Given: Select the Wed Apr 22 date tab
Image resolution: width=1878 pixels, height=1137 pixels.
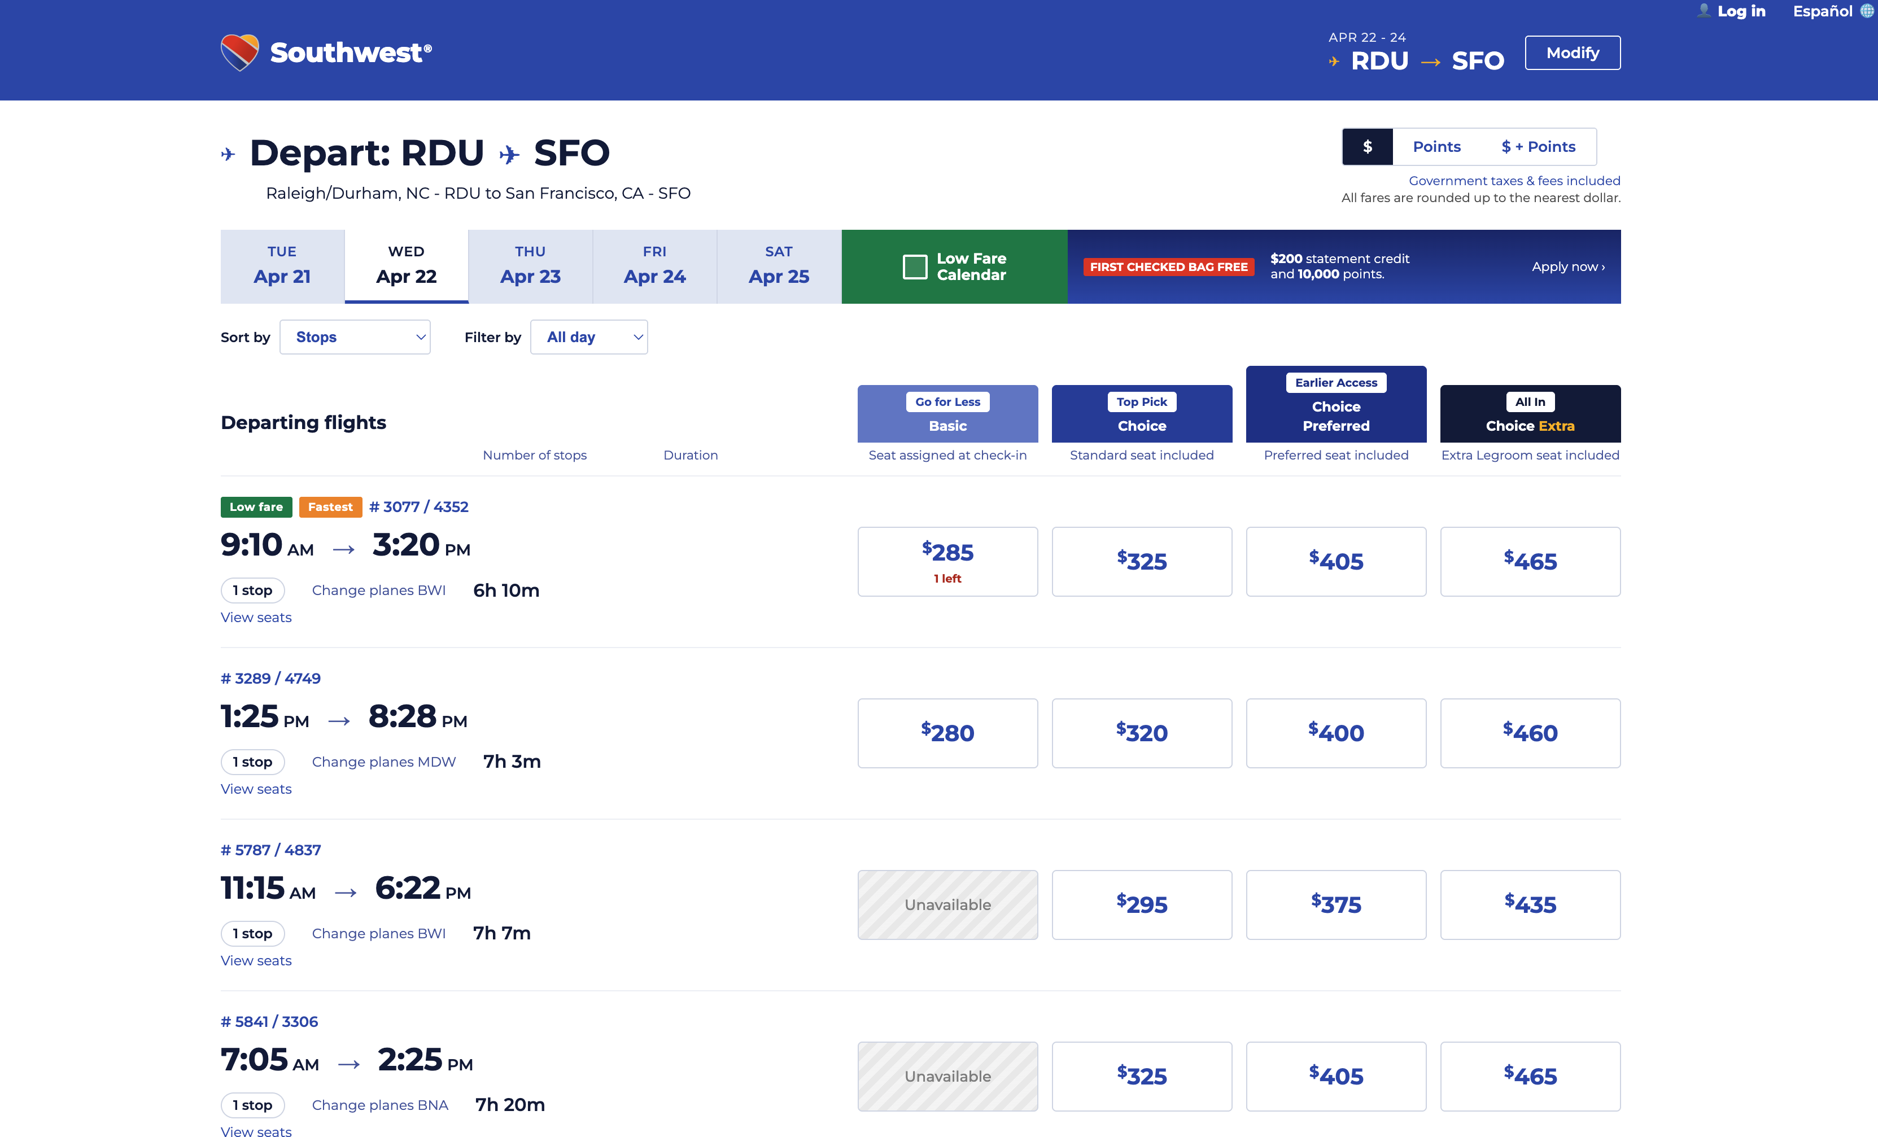Looking at the screenshot, I should coord(406,266).
